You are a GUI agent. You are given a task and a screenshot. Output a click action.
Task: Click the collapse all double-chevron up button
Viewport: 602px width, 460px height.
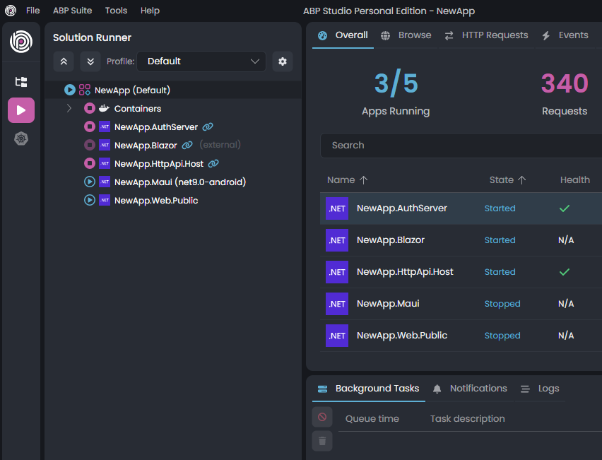(64, 61)
